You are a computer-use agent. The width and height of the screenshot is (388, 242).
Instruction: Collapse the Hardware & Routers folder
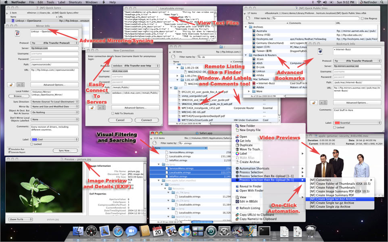[x=246, y=55]
